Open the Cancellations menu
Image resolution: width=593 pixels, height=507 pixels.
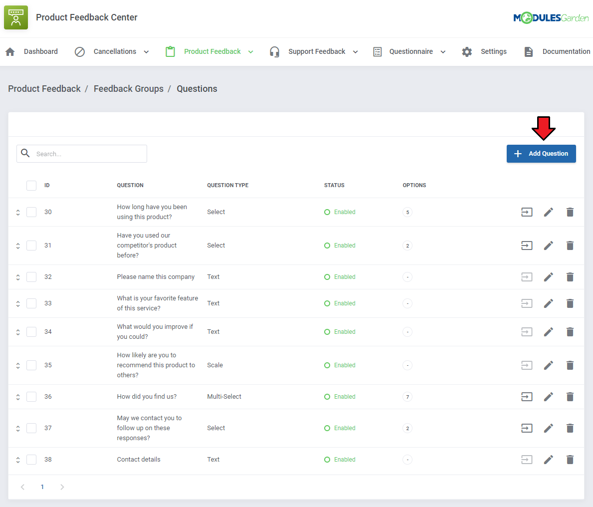115,51
